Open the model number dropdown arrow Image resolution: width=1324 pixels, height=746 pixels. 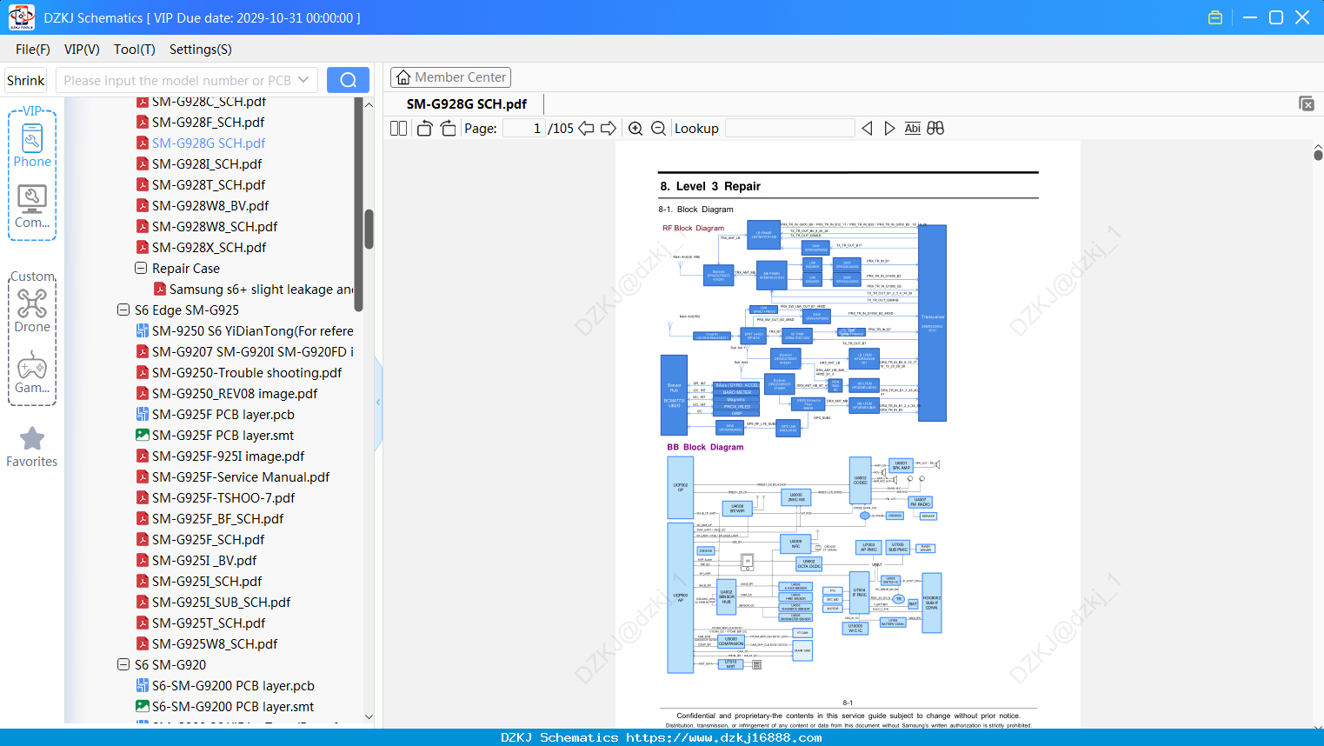point(303,80)
